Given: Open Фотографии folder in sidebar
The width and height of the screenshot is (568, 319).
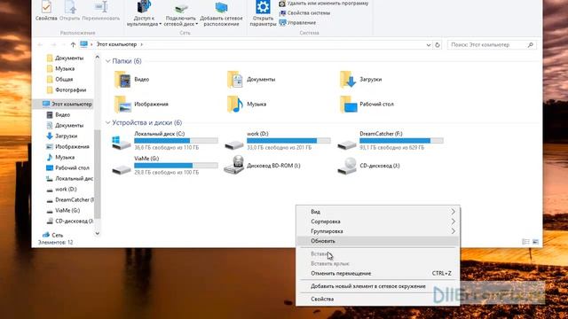Looking at the screenshot, I should (67, 90).
